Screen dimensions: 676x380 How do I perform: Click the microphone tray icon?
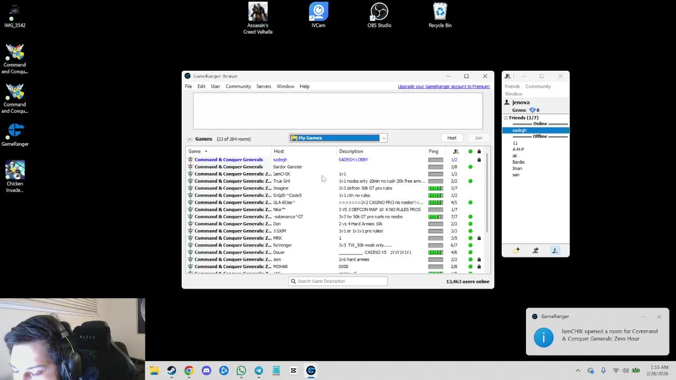point(603,370)
